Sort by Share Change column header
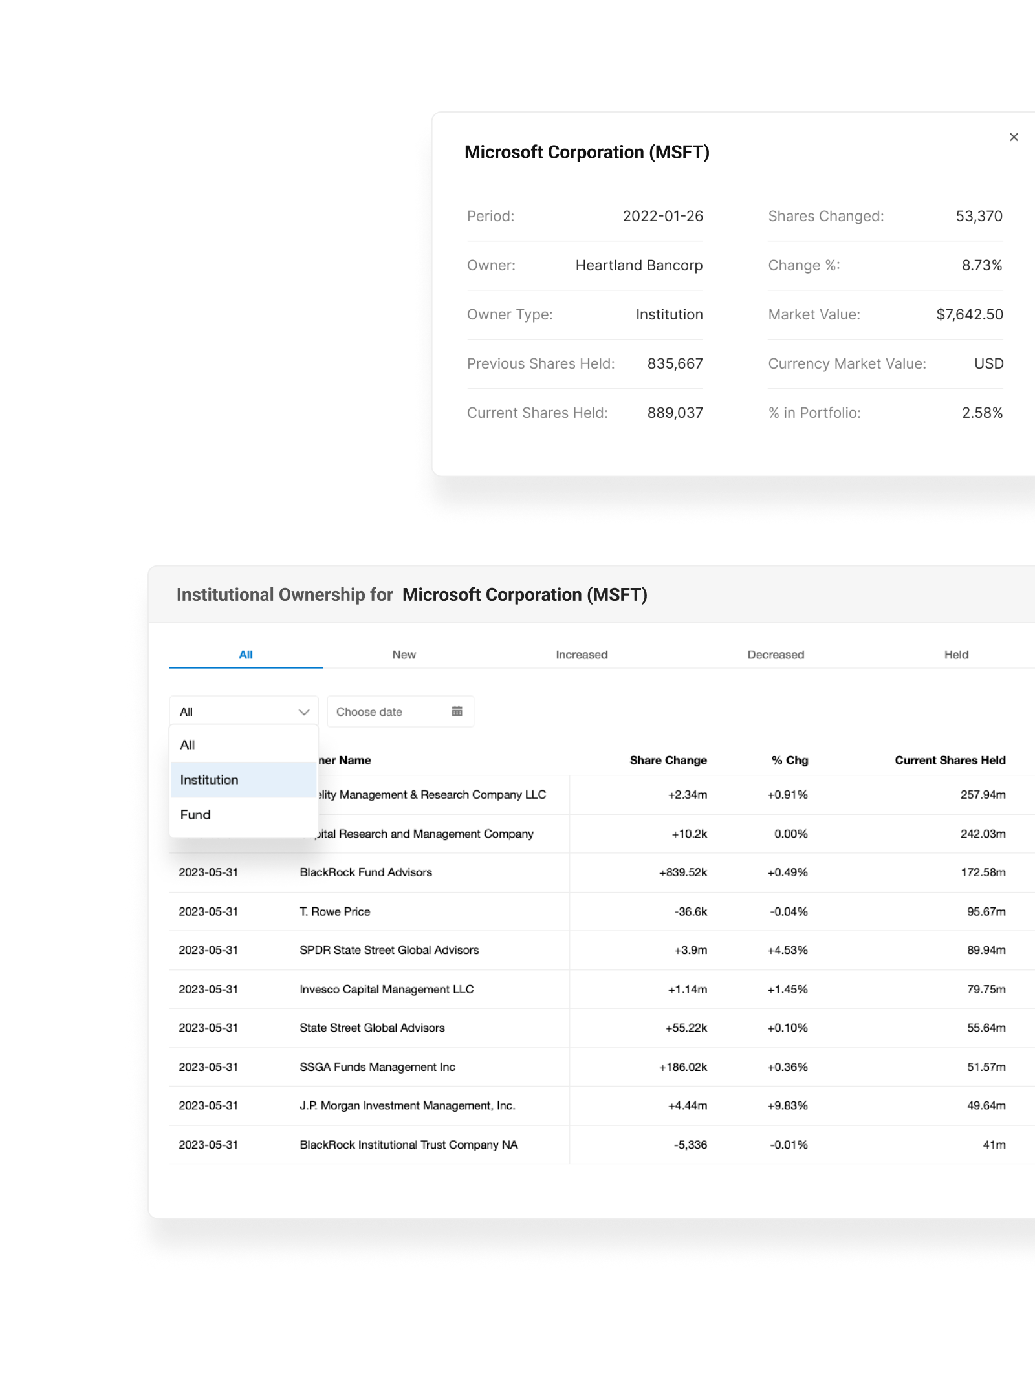 point(668,761)
